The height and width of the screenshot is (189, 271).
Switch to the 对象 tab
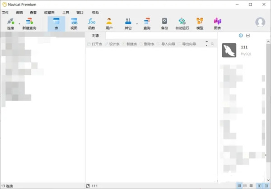point(96,36)
